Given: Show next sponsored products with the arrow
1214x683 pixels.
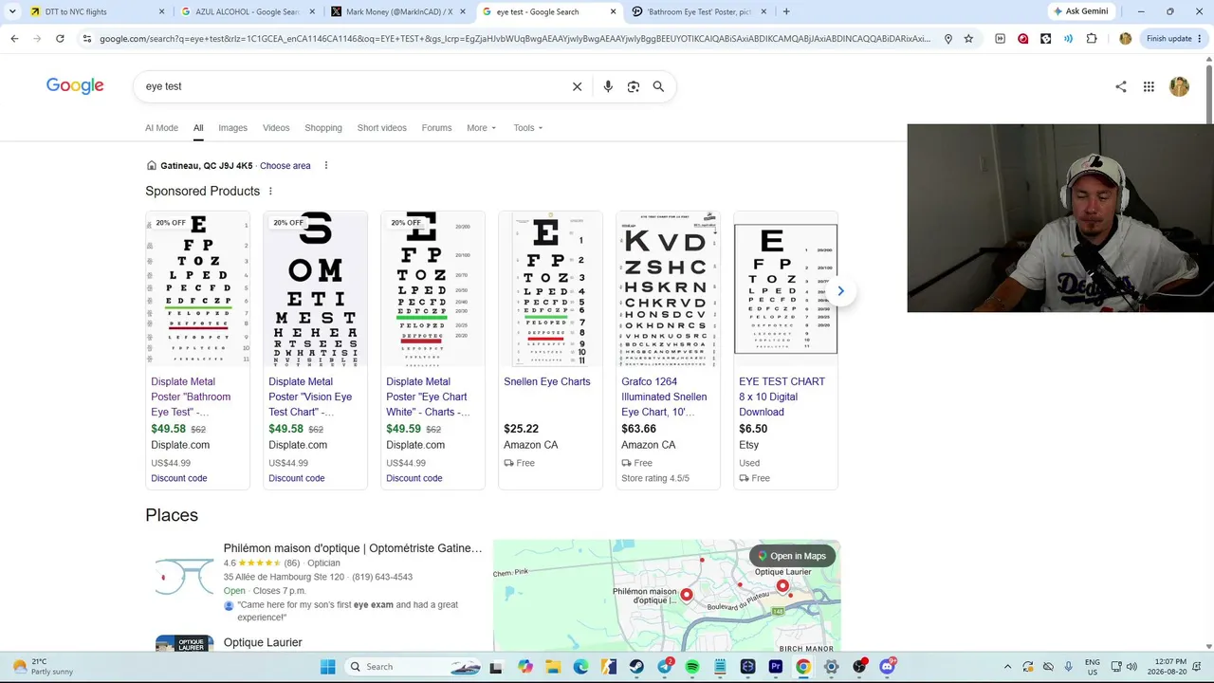Looking at the screenshot, I should click(x=840, y=291).
